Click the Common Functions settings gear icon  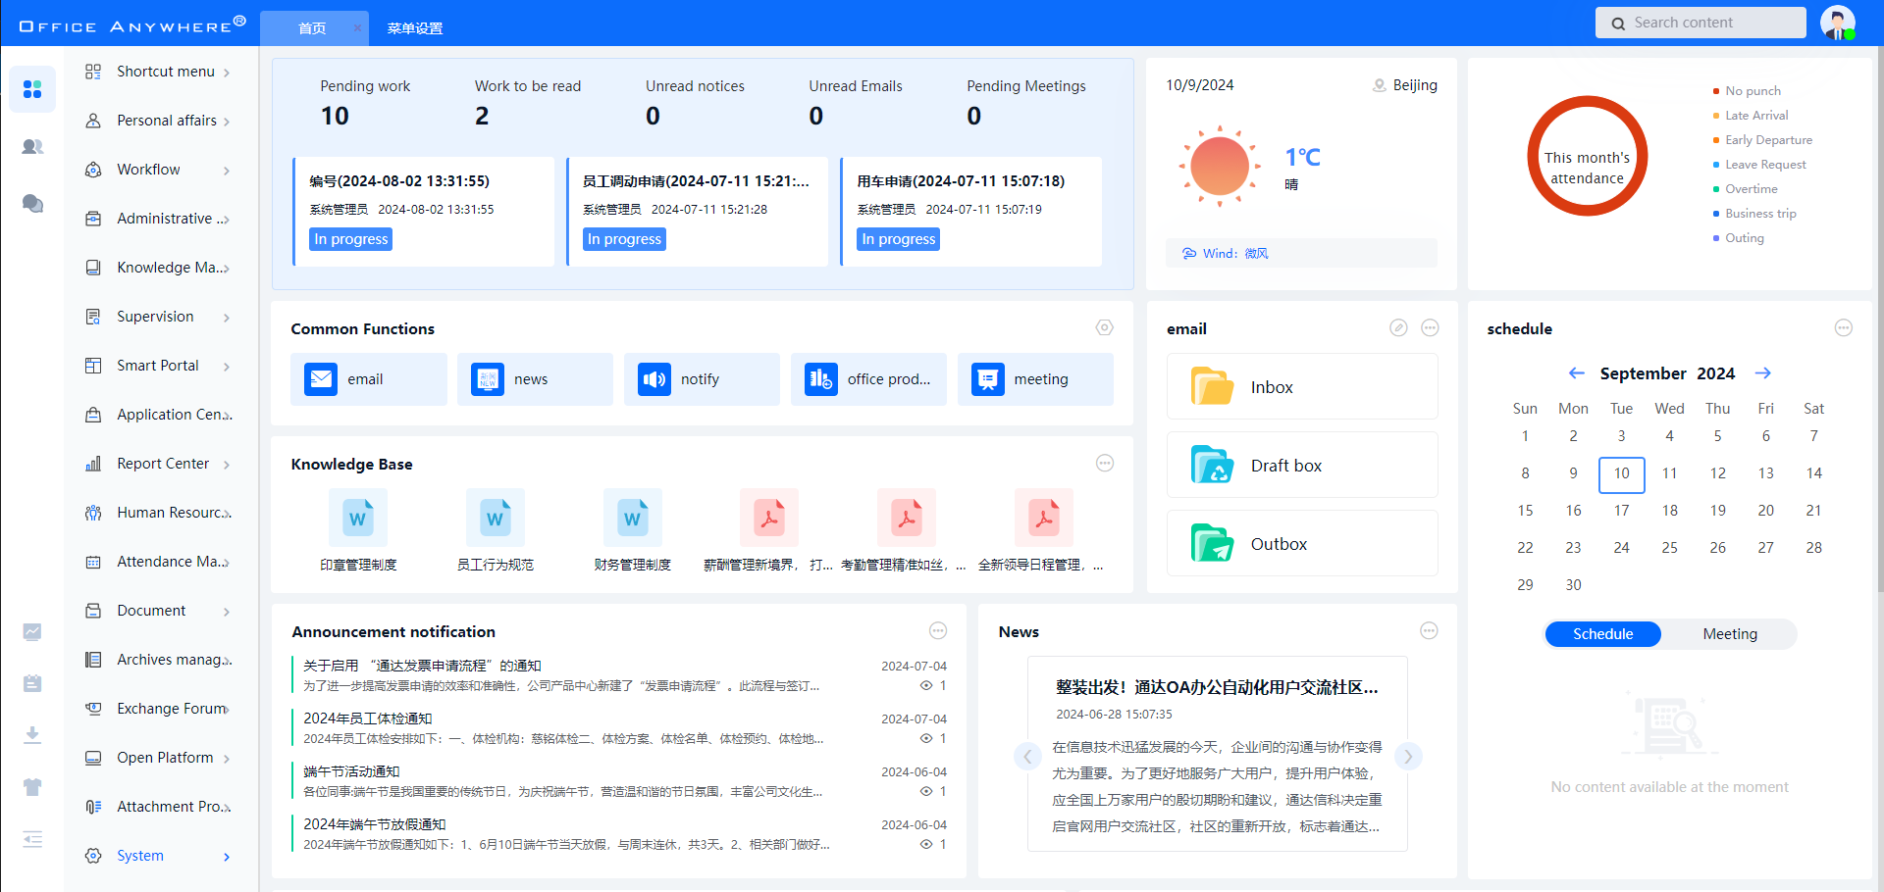pyautogui.click(x=1104, y=328)
